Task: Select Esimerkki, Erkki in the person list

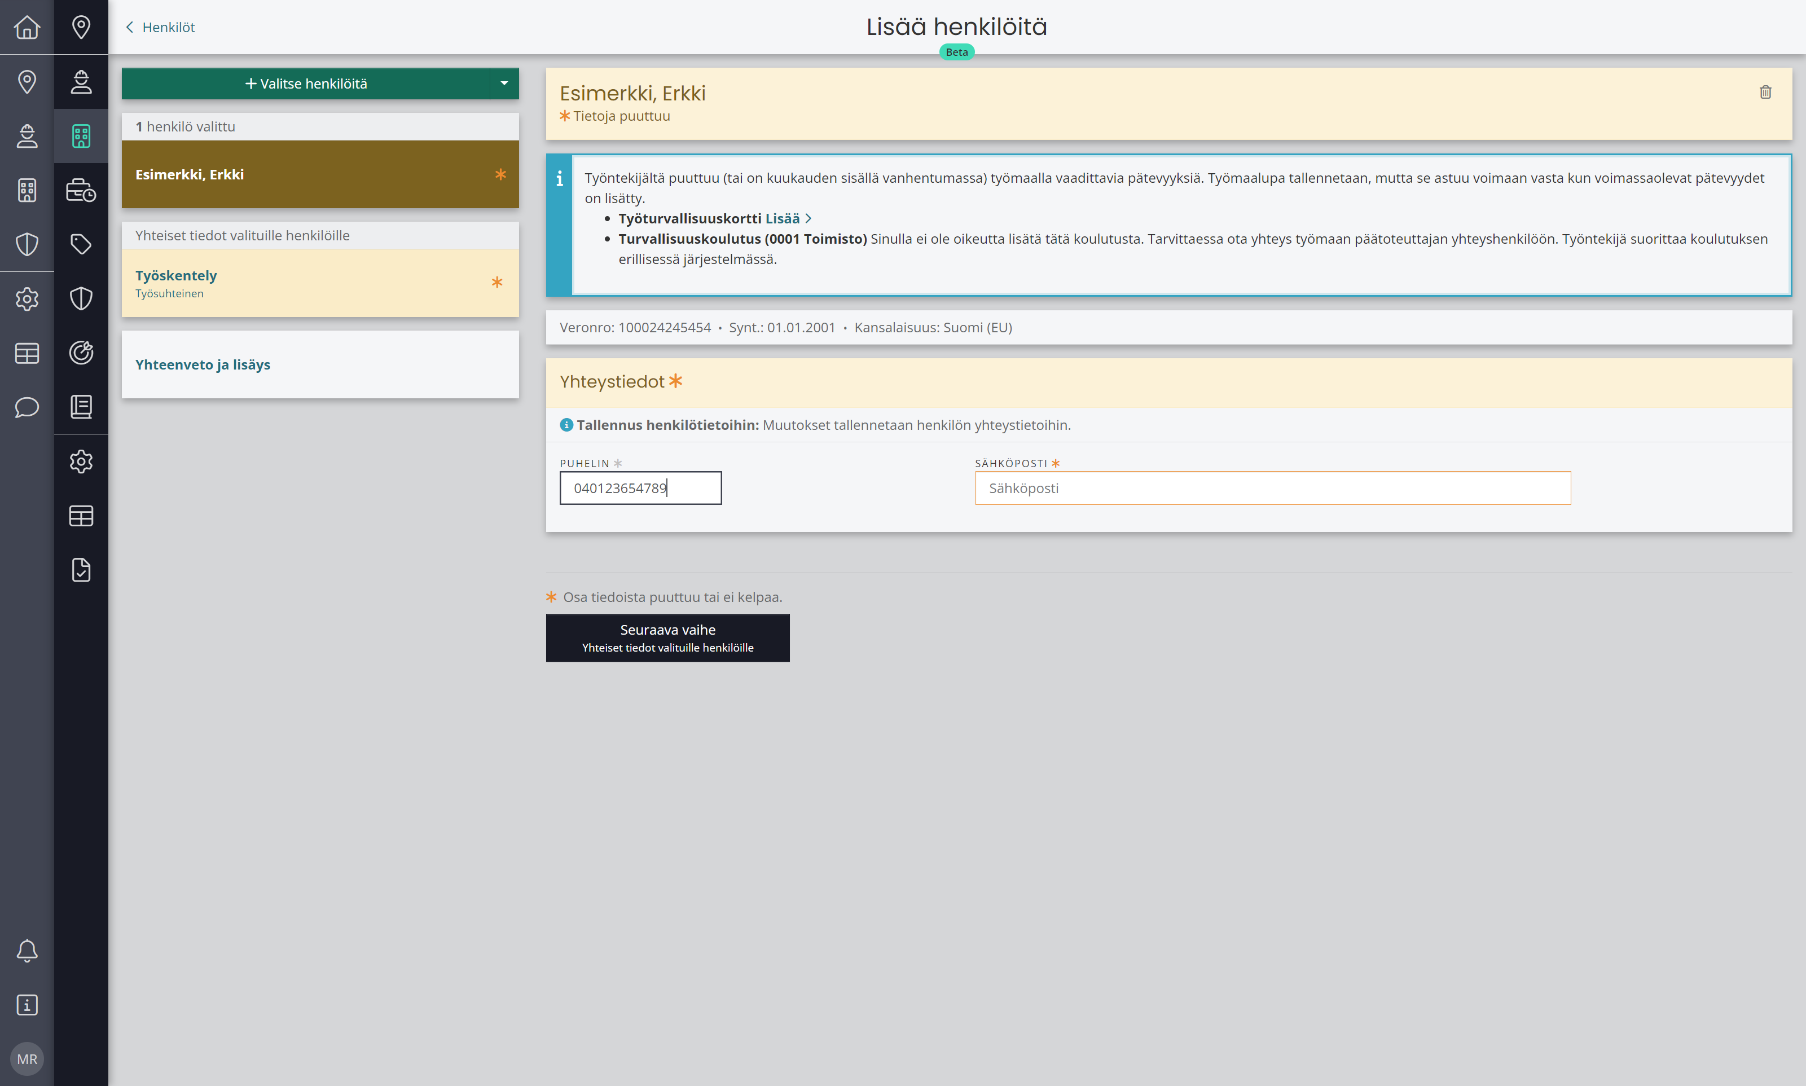Action: pyautogui.click(x=320, y=174)
